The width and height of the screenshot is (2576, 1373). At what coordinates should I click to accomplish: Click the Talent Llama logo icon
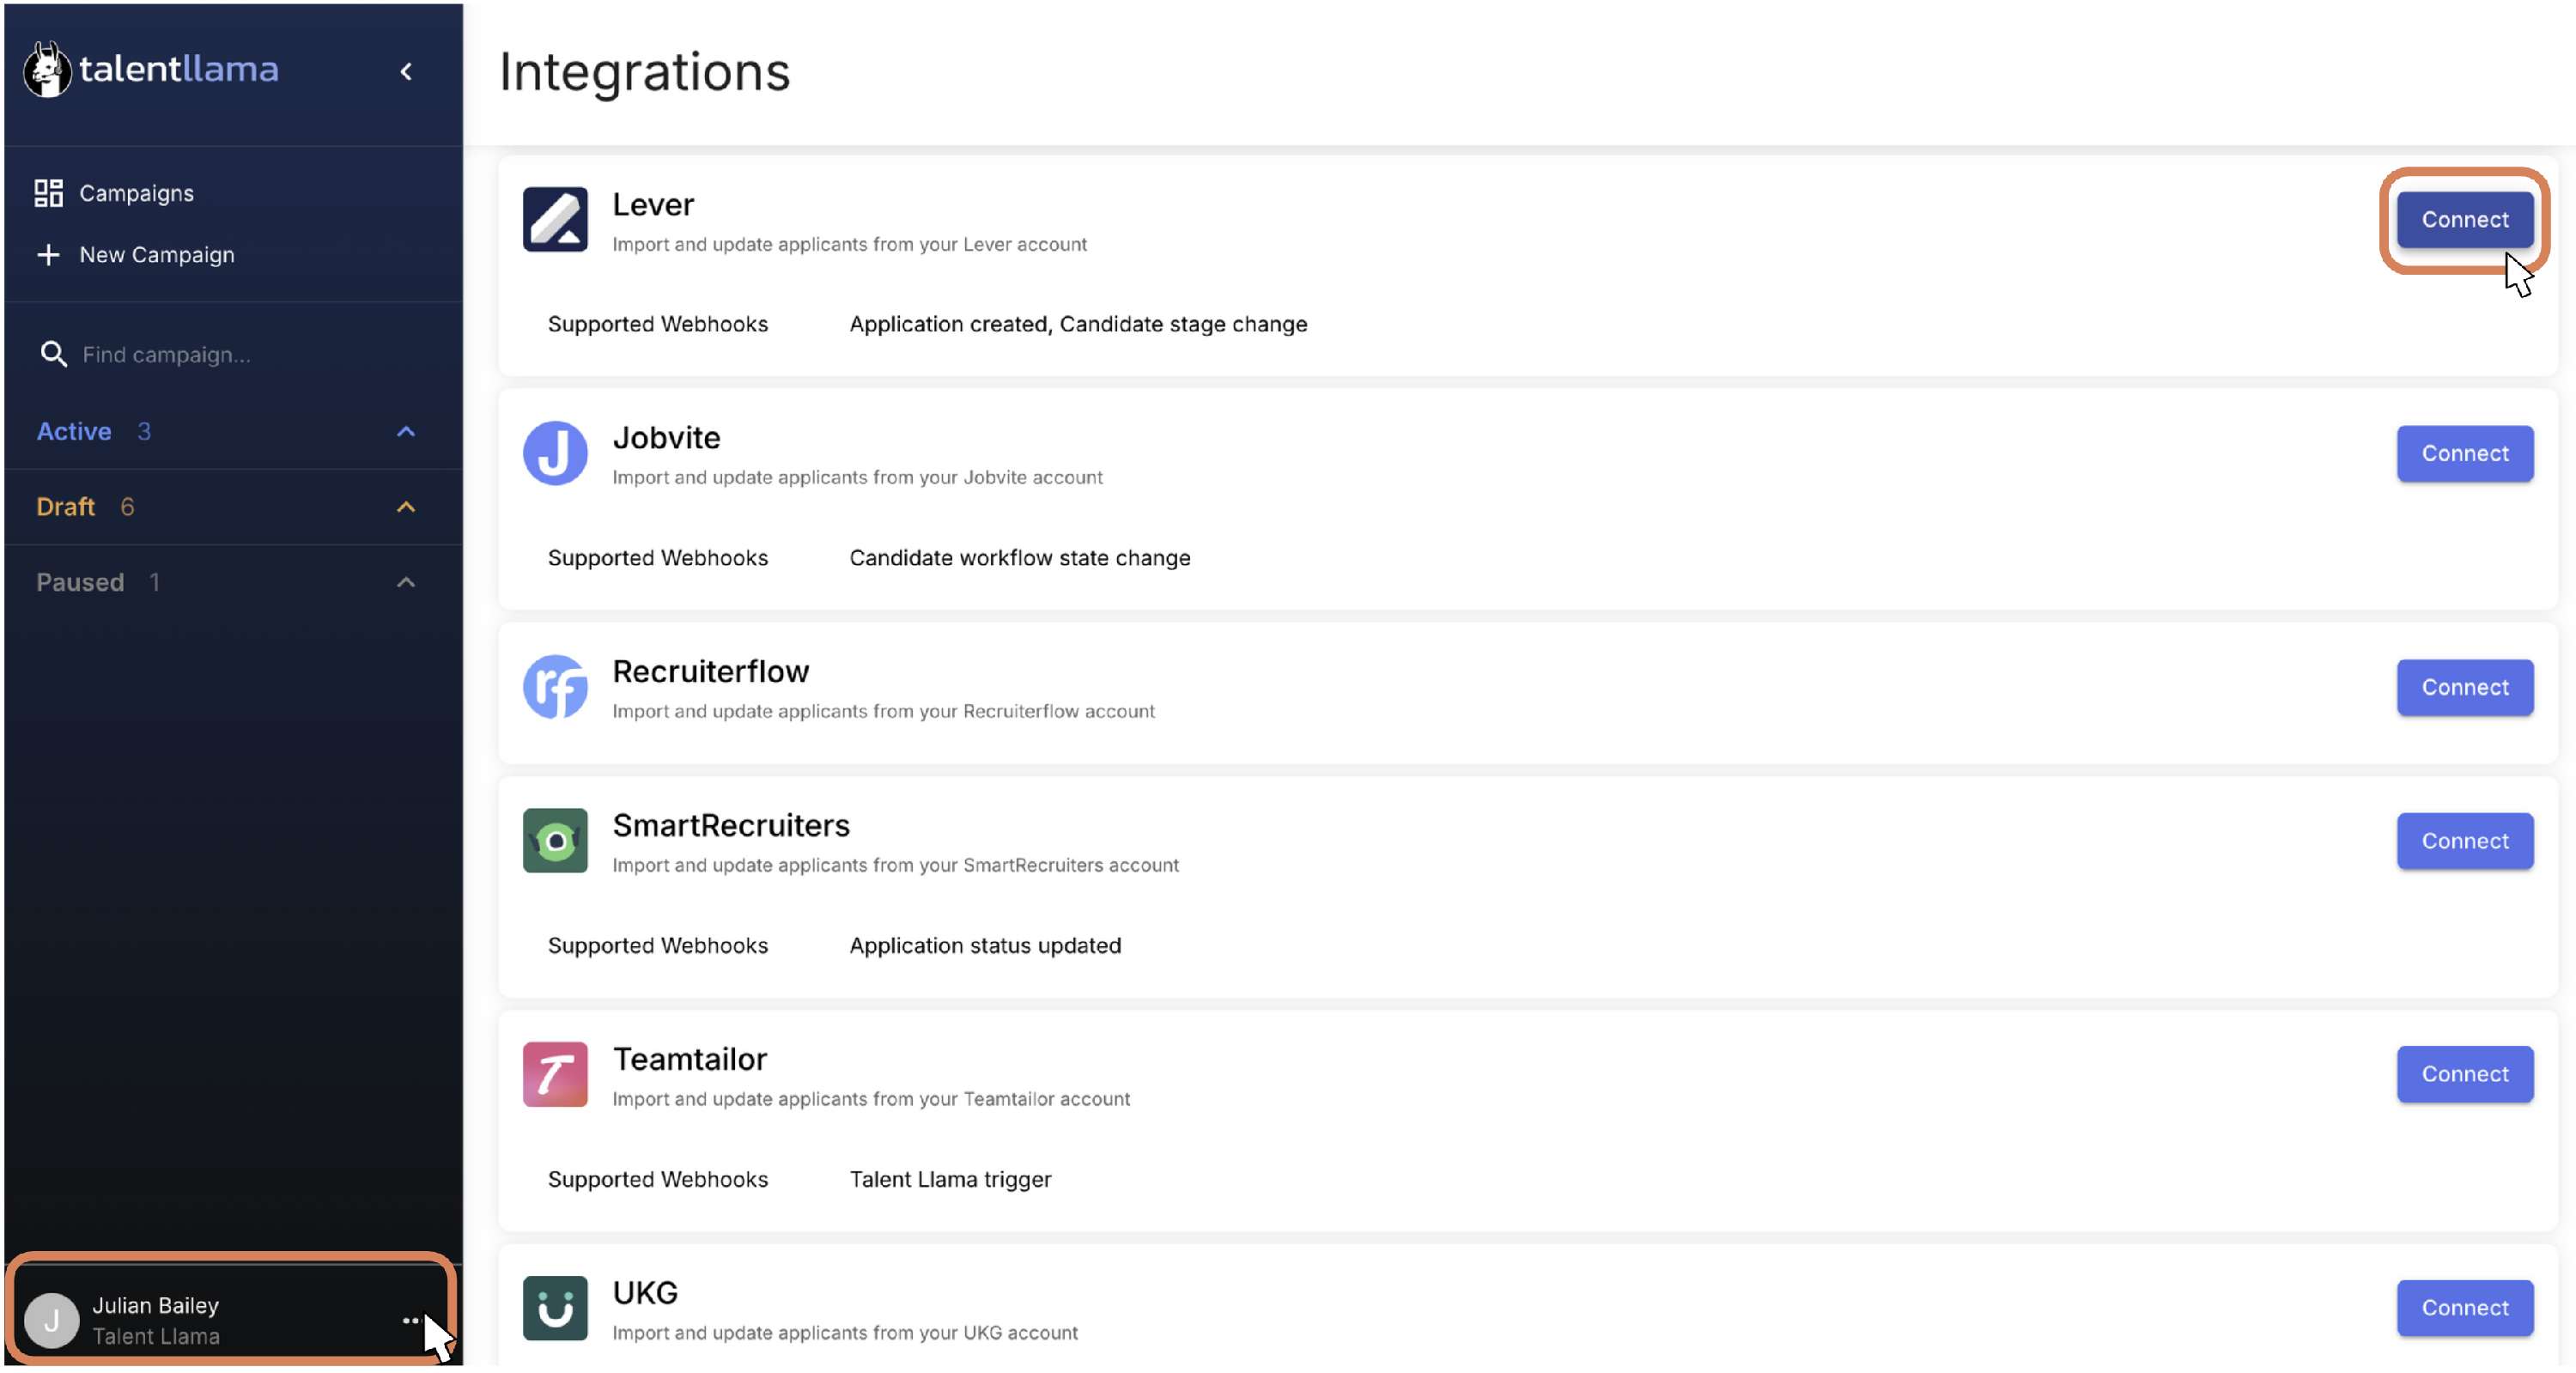tap(47, 69)
